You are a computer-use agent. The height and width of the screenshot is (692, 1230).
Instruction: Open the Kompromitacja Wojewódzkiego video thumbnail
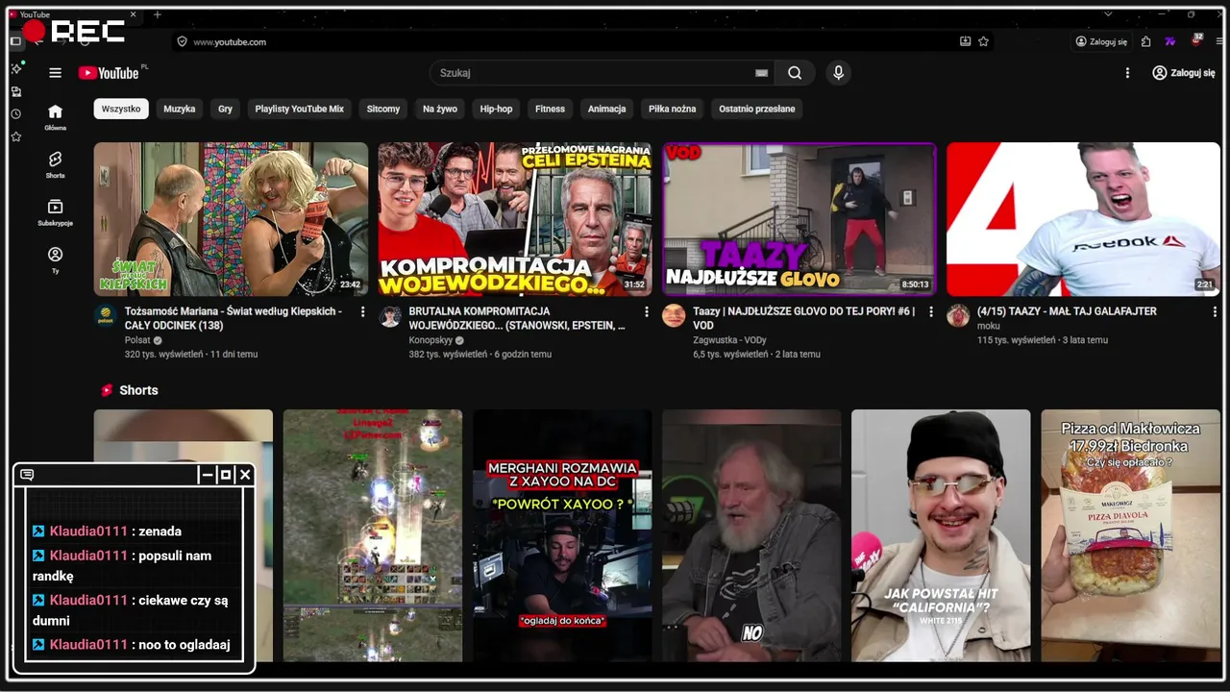[x=515, y=219]
